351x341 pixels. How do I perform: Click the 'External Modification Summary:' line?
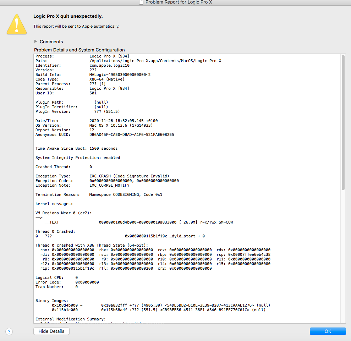[71, 319]
